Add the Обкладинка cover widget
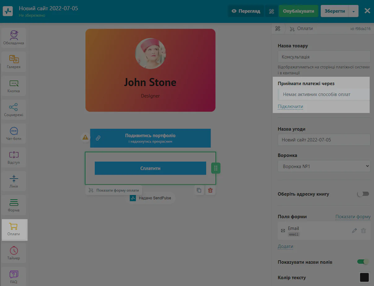Image resolution: width=374 pixels, height=286 pixels. [x=14, y=37]
